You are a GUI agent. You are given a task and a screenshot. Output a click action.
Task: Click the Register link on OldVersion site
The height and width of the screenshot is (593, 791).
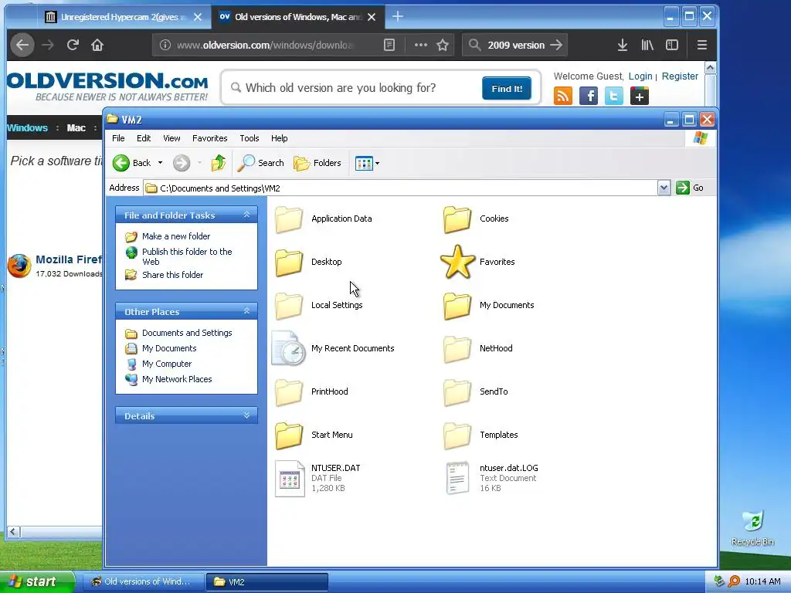coord(680,76)
